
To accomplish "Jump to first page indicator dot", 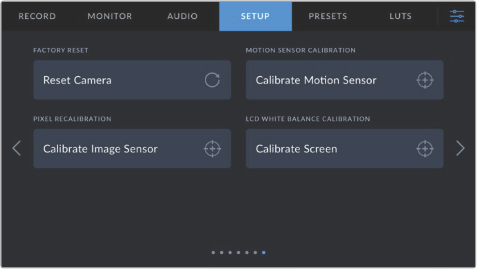I will pos(213,253).
